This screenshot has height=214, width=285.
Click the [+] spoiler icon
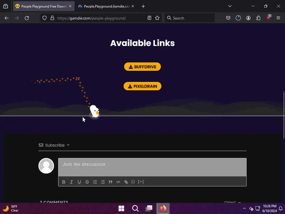(141, 182)
